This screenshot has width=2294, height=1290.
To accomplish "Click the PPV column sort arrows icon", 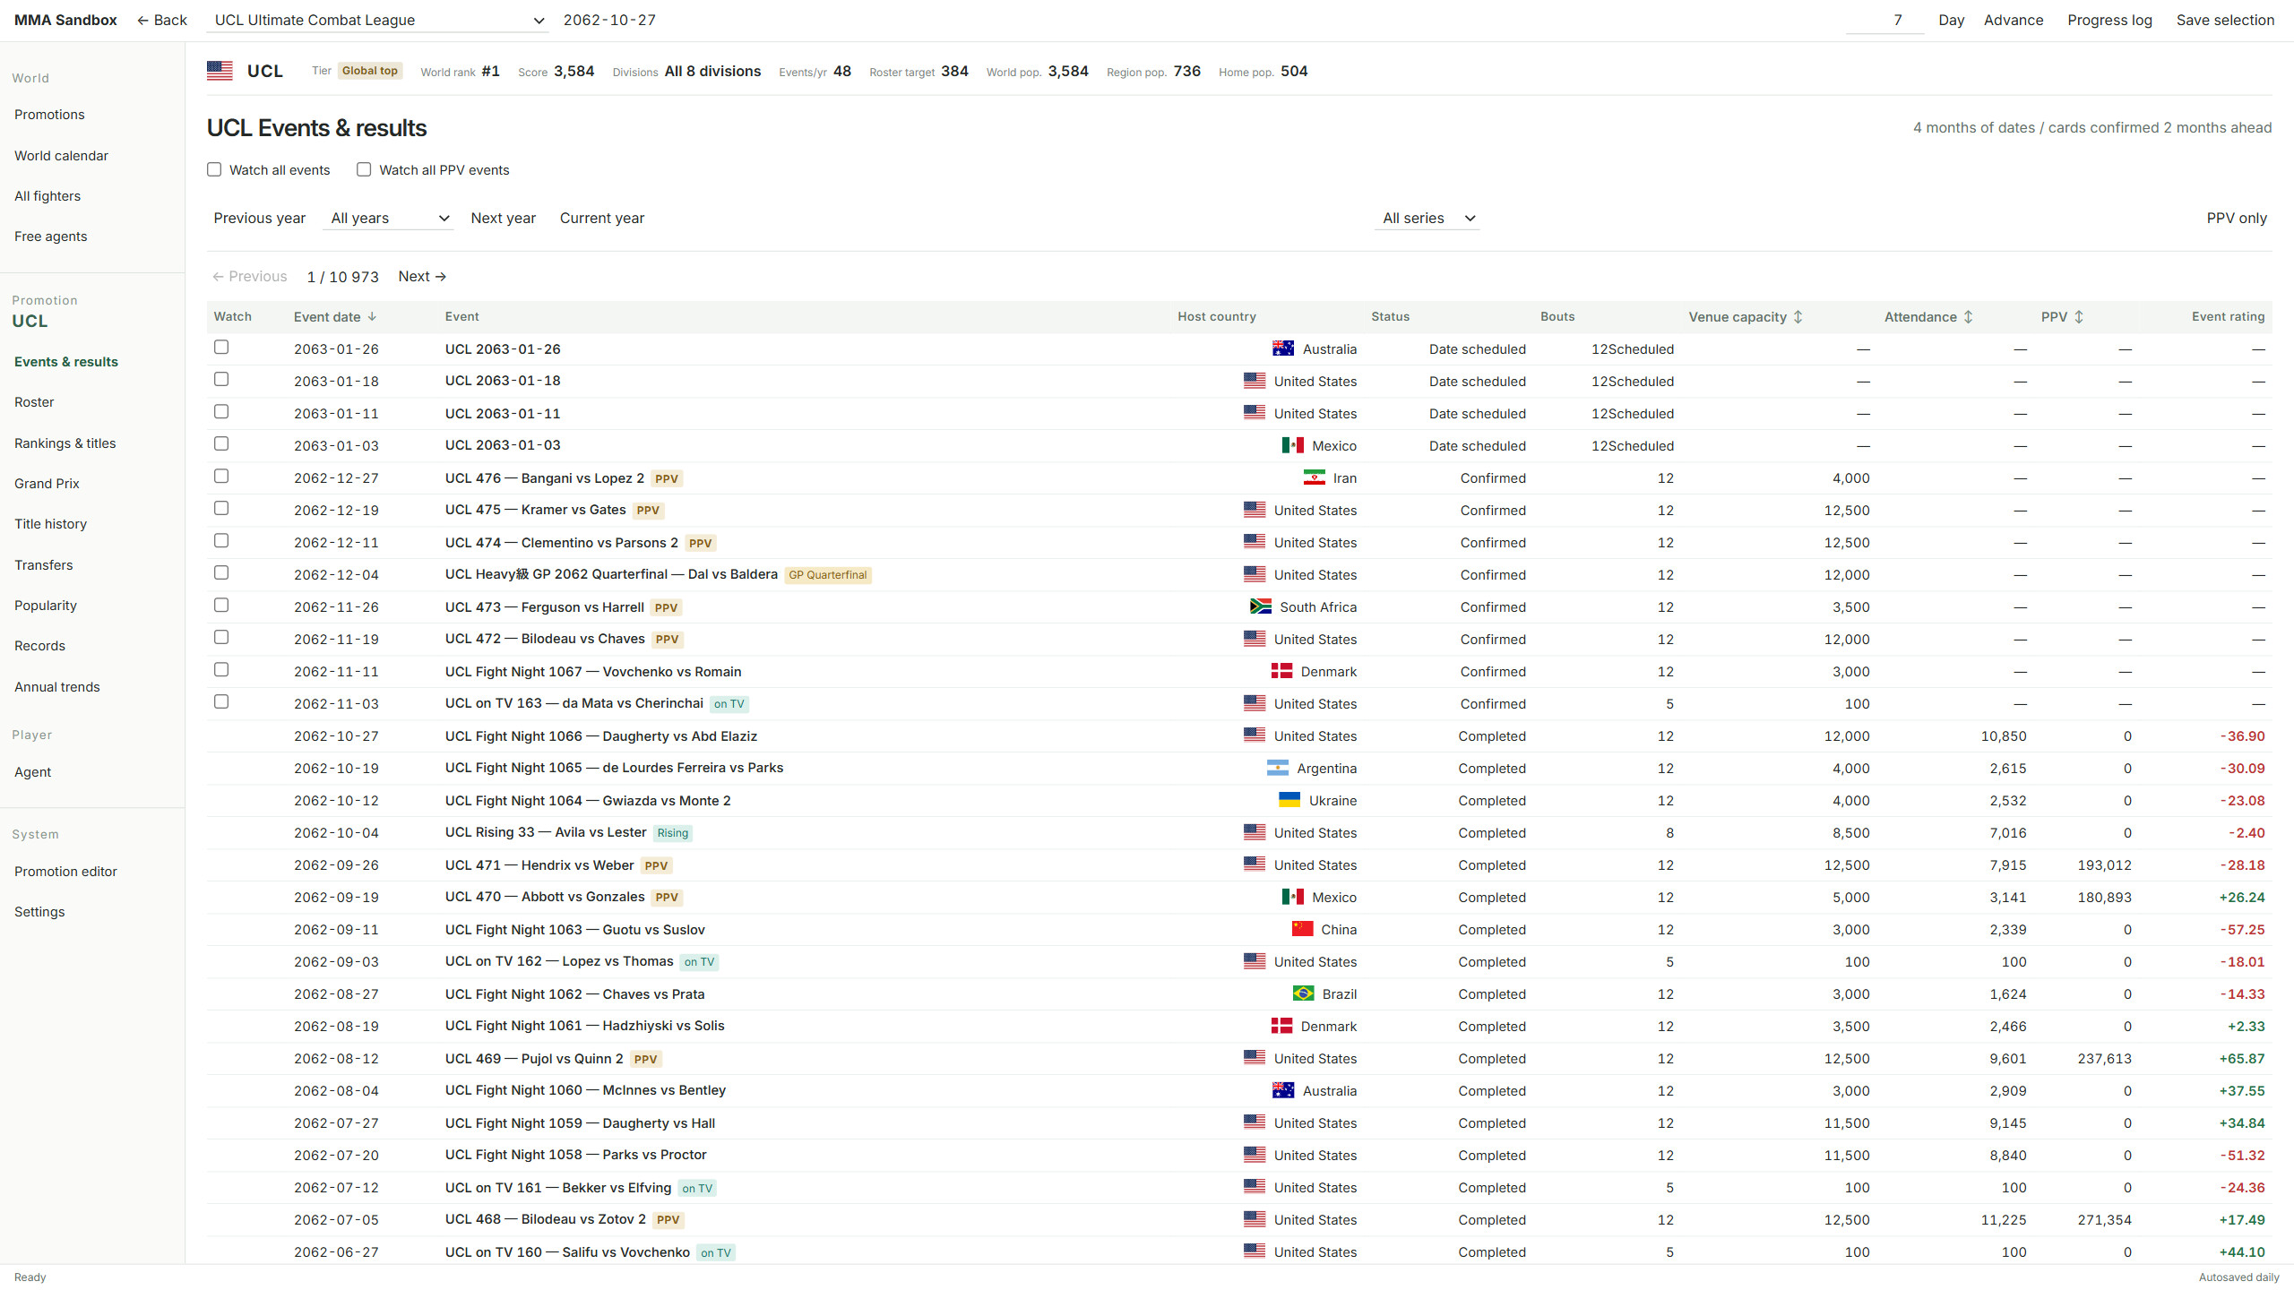I will [x=2079, y=317].
